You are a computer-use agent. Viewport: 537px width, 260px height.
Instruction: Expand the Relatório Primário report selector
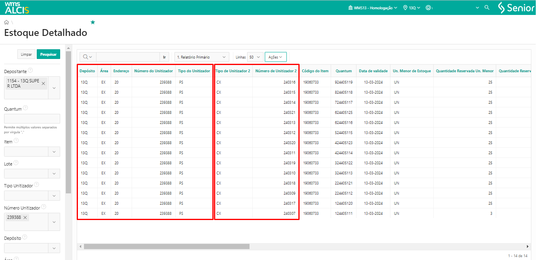pyautogui.click(x=201, y=57)
